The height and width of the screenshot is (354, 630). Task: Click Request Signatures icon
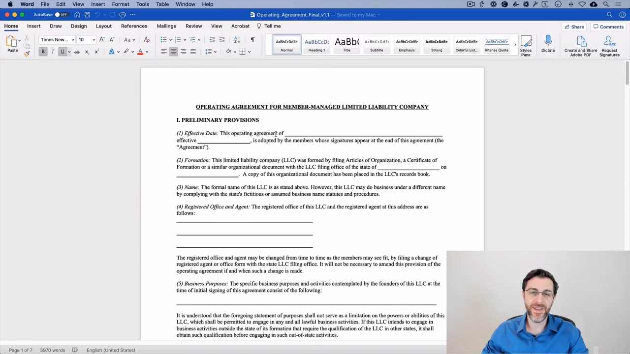609,44
